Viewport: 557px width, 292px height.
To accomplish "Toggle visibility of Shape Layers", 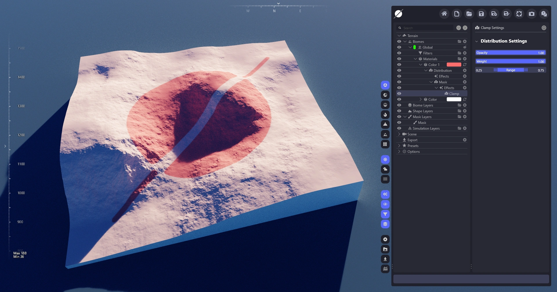I will tap(399, 111).
